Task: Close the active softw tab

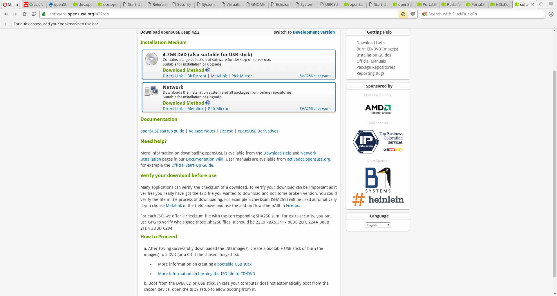Action: point(533,4)
